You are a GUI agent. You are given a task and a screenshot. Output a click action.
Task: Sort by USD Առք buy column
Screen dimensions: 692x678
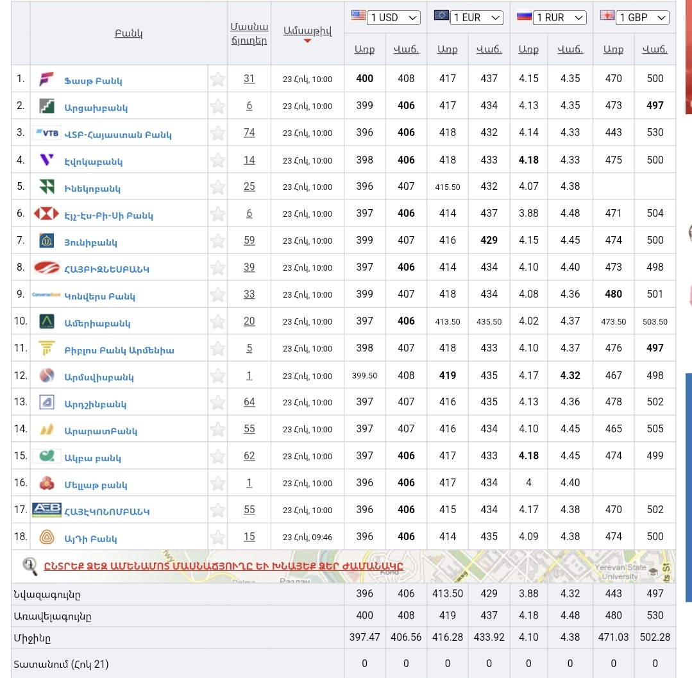(364, 49)
